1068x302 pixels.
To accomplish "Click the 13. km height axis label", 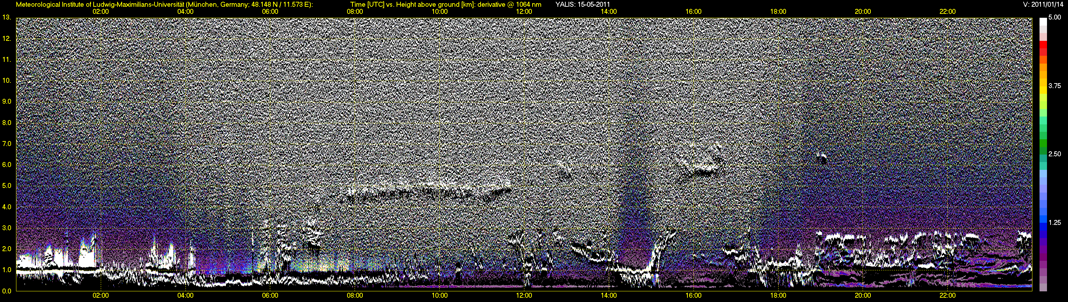I will click(x=6, y=17).
